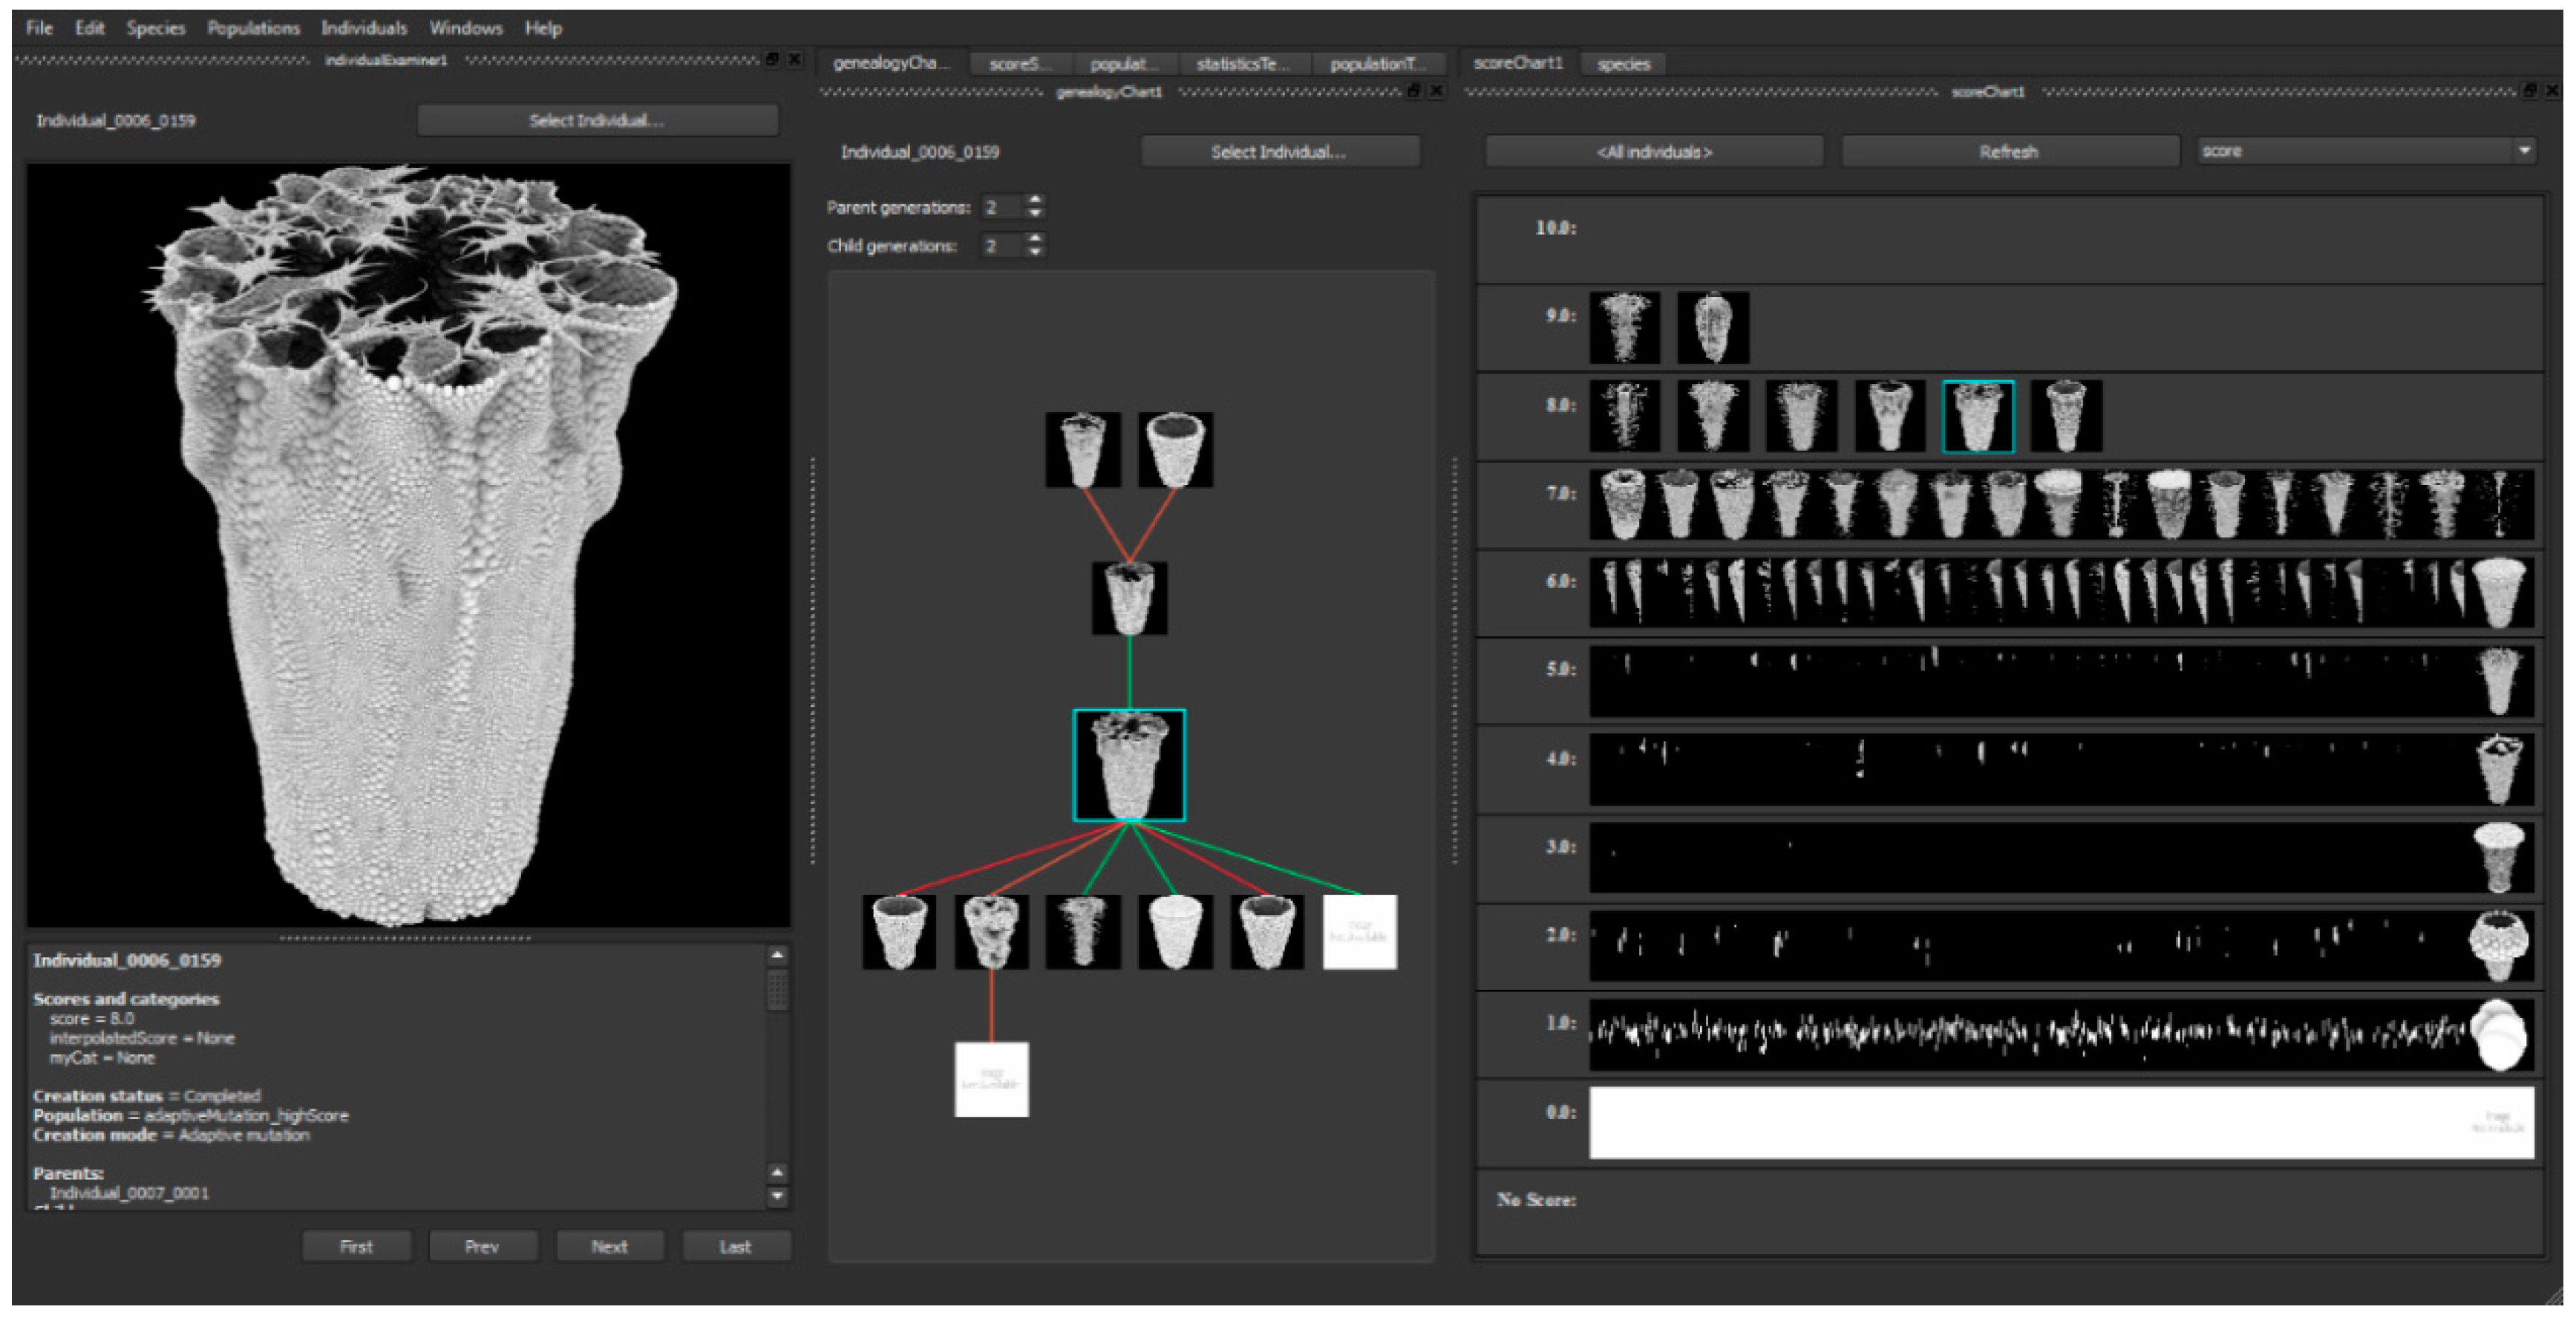The width and height of the screenshot is (2576, 1321).
Task: Float the scoreChart1 panel via its dock icon
Action: (x=2530, y=91)
